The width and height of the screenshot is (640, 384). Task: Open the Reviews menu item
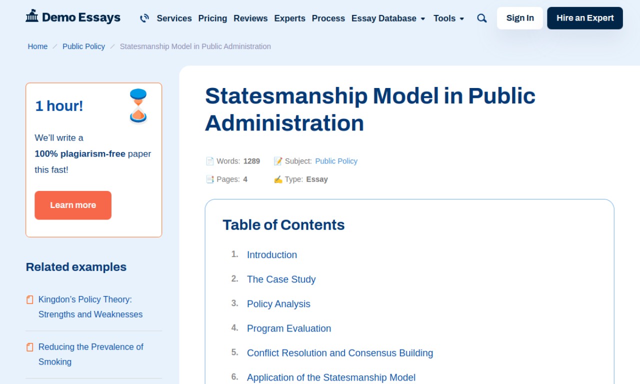pos(250,18)
